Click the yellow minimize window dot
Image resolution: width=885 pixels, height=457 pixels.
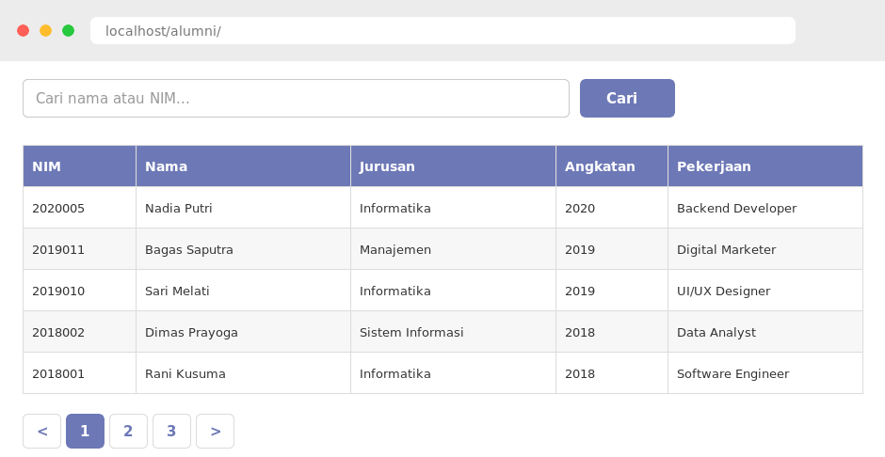(x=46, y=30)
